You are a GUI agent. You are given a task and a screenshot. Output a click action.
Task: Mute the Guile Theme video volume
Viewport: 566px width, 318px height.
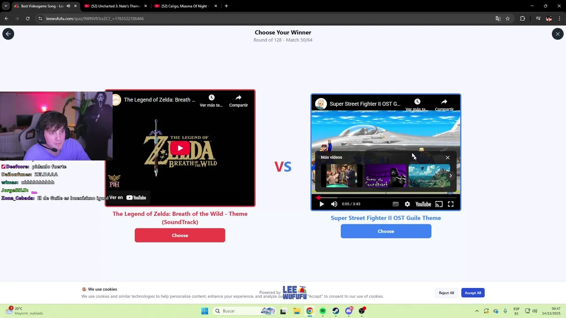334,204
